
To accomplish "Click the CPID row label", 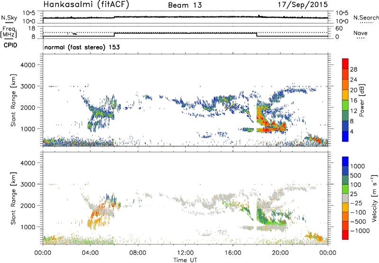I will click(10, 45).
